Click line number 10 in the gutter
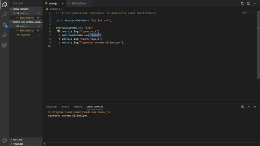 (49, 46)
